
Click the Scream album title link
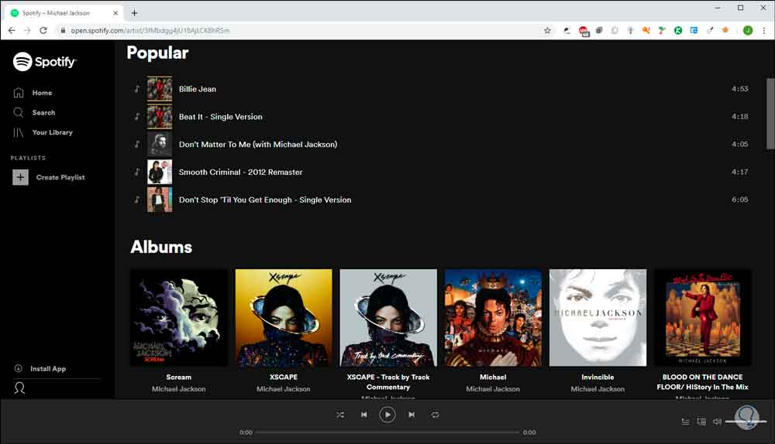click(x=179, y=377)
